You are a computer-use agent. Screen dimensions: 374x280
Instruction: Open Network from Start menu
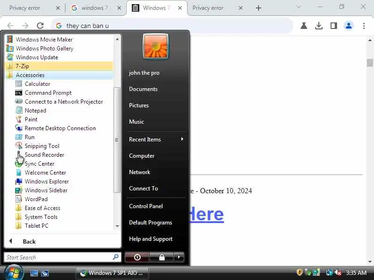pos(139,172)
